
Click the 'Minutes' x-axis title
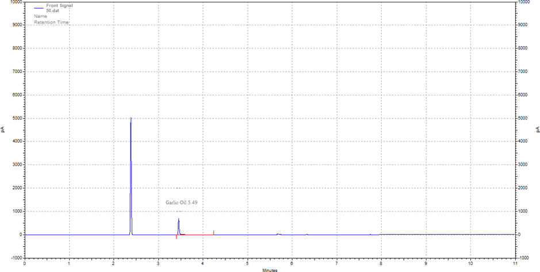click(270, 269)
